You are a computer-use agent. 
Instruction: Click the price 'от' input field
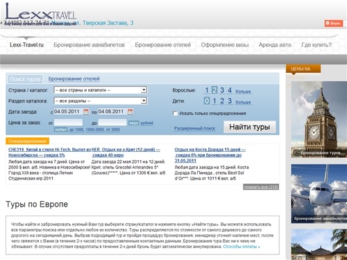click(68, 123)
